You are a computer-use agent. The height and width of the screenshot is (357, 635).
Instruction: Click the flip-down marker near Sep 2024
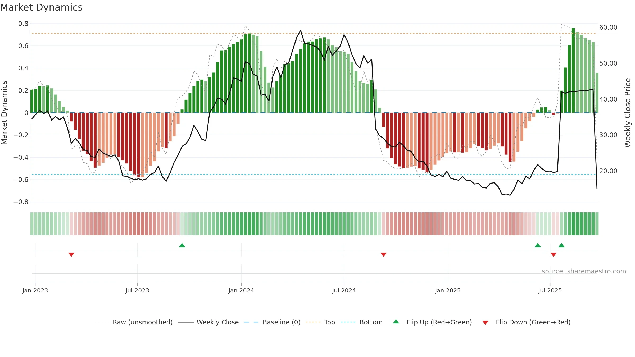(384, 254)
